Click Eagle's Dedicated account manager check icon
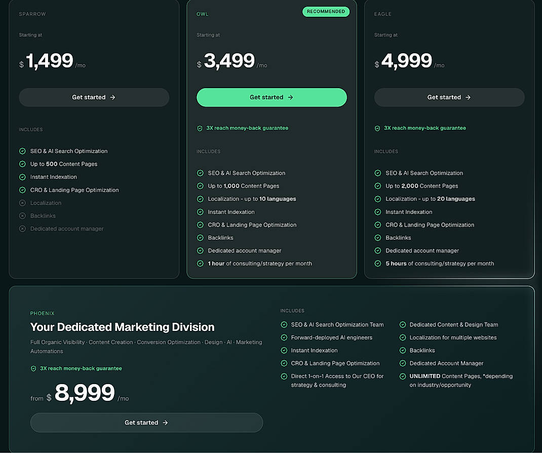The image size is (542, 453). coord(378,251)
